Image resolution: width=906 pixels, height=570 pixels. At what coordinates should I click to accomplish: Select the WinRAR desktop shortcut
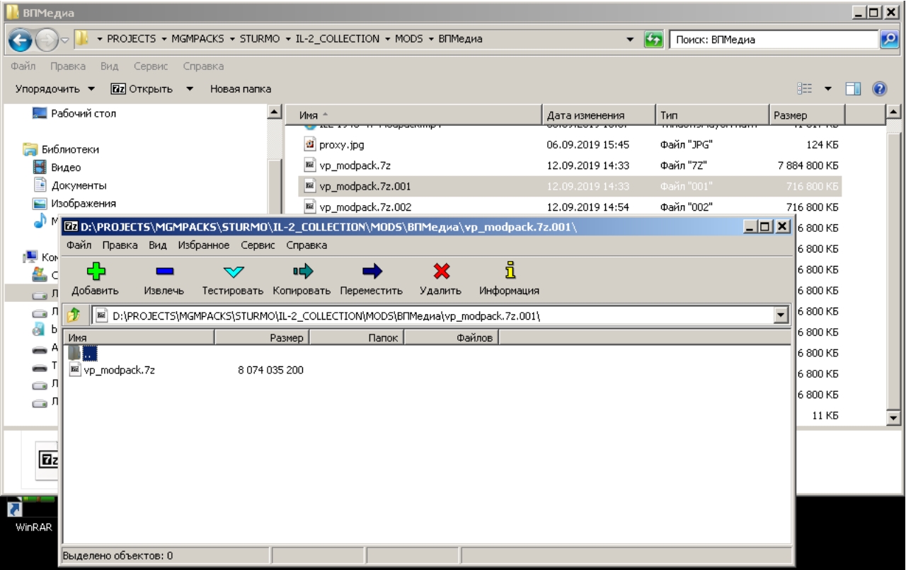click(32, 518)
